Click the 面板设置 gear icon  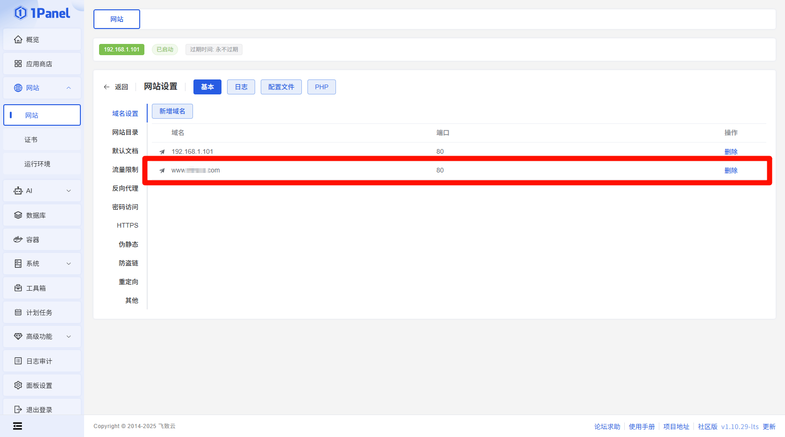pyautogui.click(x=18, y=386)
